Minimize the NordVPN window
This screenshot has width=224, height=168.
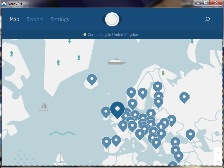point(198,3)
